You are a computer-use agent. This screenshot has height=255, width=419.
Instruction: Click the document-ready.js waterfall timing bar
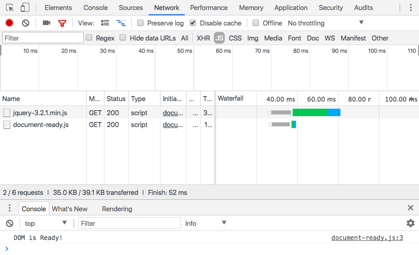[x=294, y=124]
